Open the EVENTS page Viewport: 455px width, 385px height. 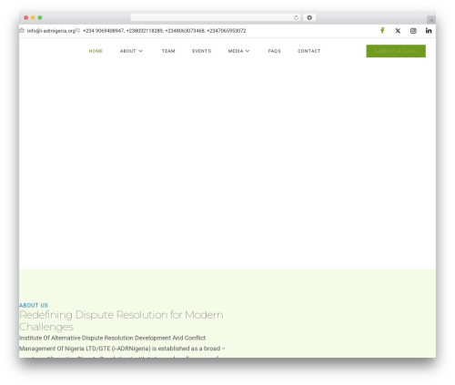click(201, 51)
